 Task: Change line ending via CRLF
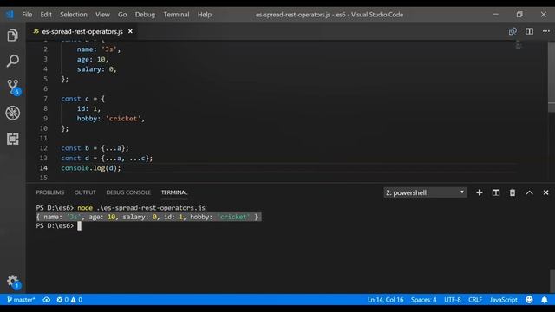[x=475, y=300]
